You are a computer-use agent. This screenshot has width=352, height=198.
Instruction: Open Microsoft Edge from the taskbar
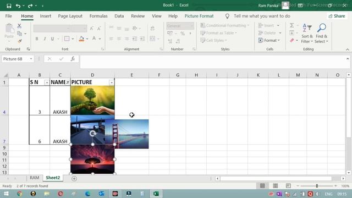pyautogui.click(x=87, y=194)
